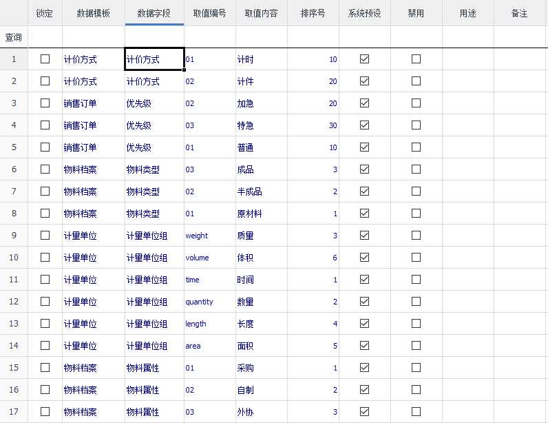Viewport: 548px width, 425px height.
Task: Toggle 系统预设 checkbox for 计时 row
Action: click(364, 59)
